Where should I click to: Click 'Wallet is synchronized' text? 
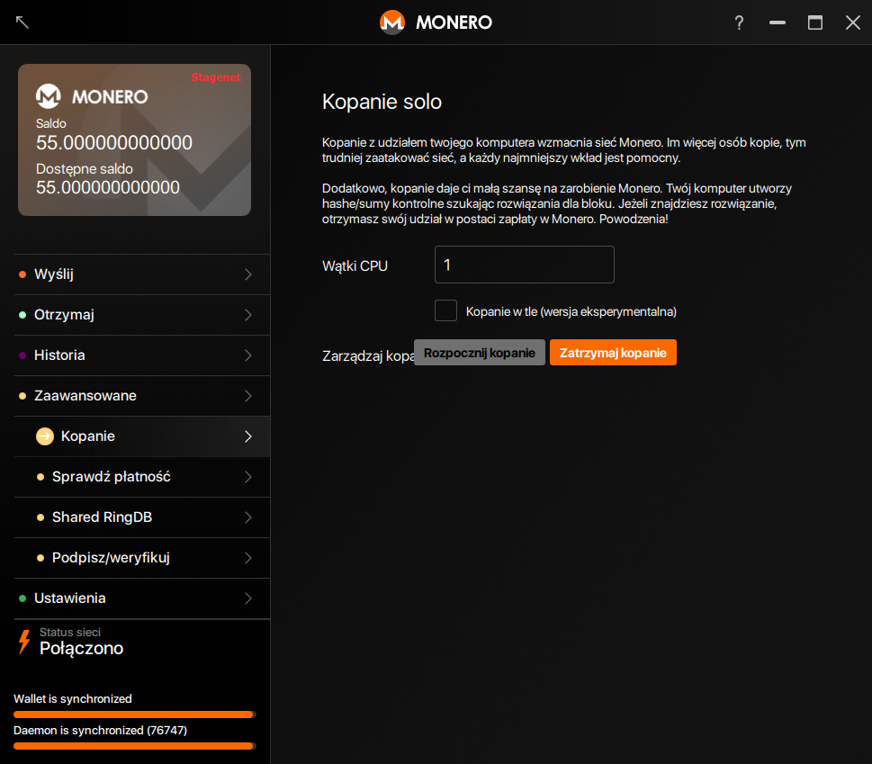click(73, 698)
